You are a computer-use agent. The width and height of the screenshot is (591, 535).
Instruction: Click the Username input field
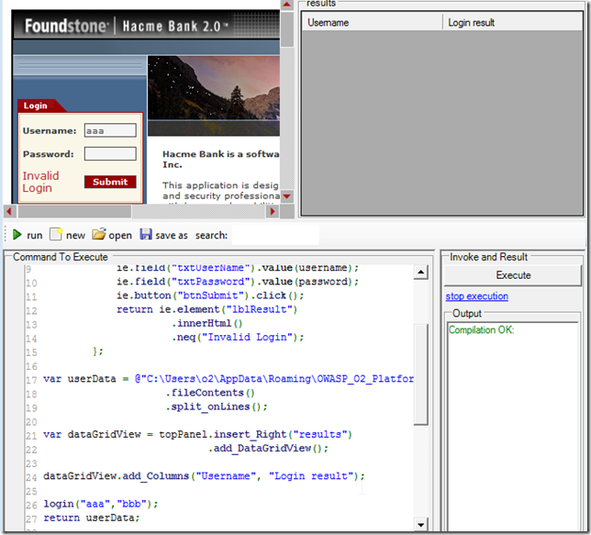[110, 131]
